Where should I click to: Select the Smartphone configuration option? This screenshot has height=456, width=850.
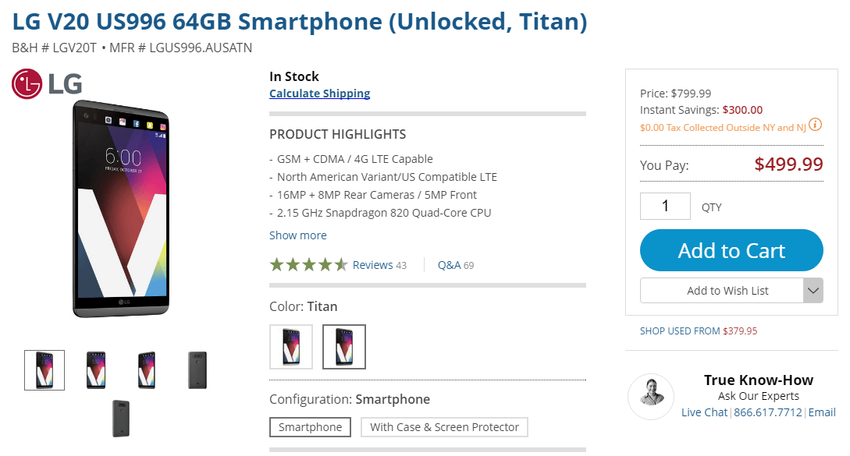click(310, 427)
